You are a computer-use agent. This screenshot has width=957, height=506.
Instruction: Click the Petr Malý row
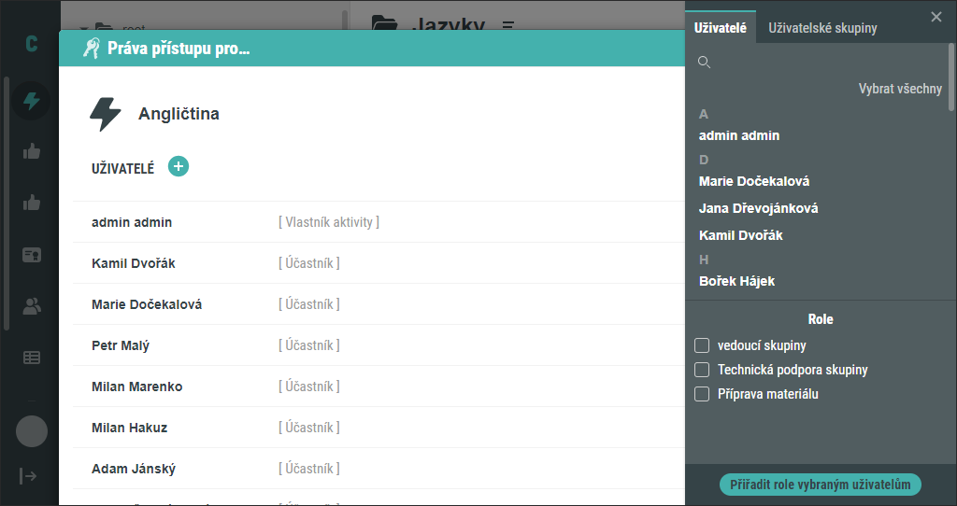379,345
